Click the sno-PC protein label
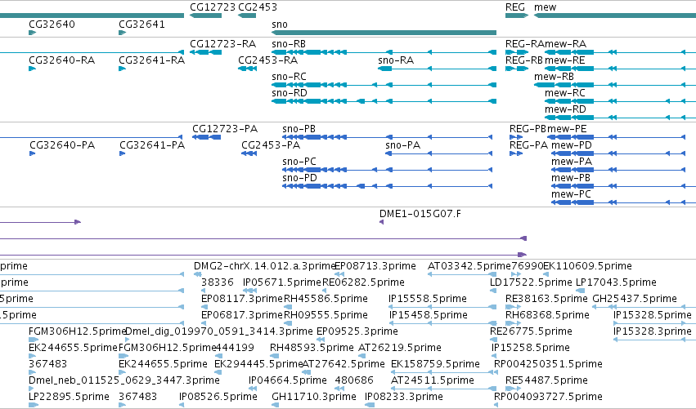The width and height of the screenshot is (696, 409). 299,162
